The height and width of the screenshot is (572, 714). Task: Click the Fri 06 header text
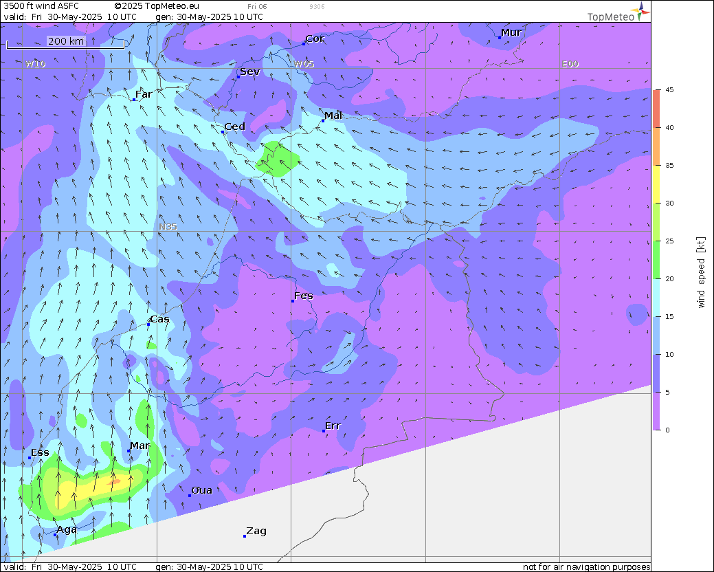coord(257,6)
